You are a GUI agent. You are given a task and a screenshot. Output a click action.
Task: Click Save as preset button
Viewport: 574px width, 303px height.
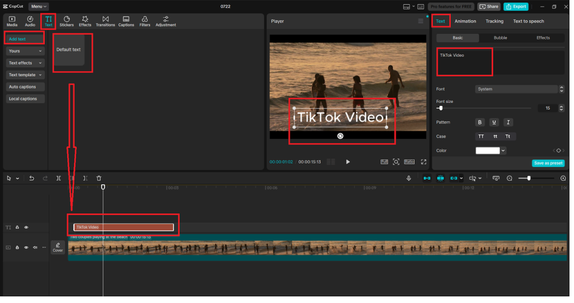pyautogui.click(x=548, y=163)
